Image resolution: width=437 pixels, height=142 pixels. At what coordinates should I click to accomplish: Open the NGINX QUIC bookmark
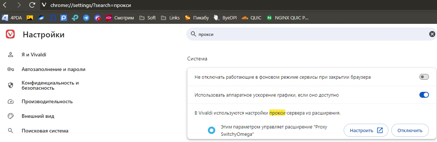288,18
